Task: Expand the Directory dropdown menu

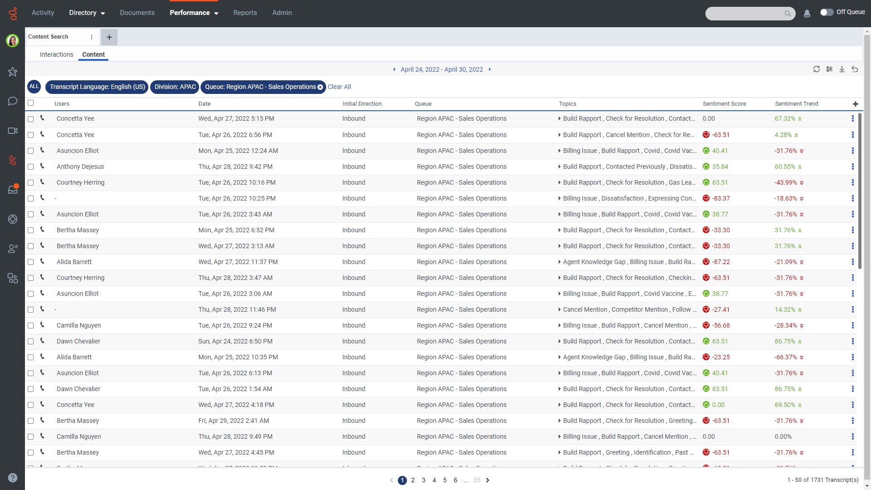Action: coord(87,13)
